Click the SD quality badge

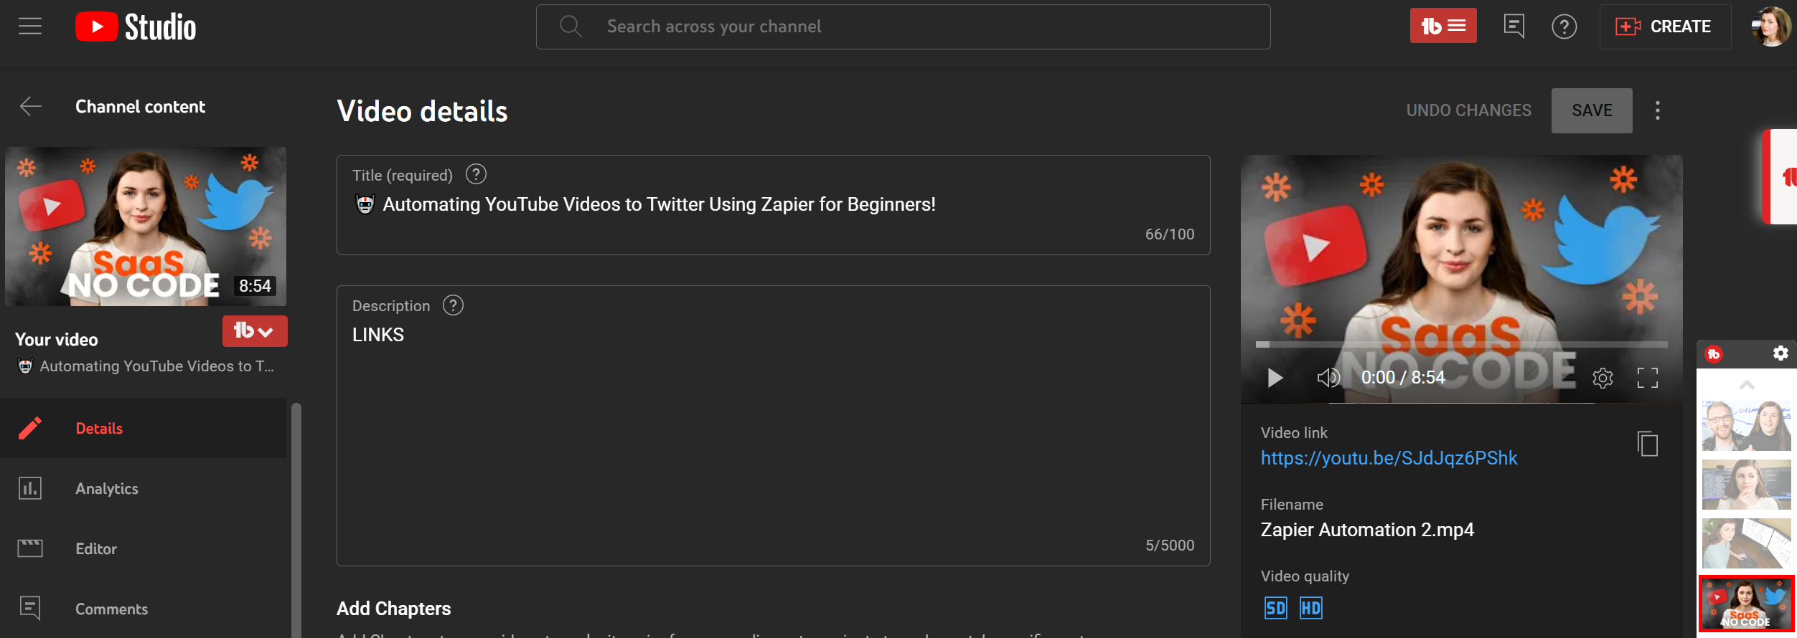tap(1275, 608)
